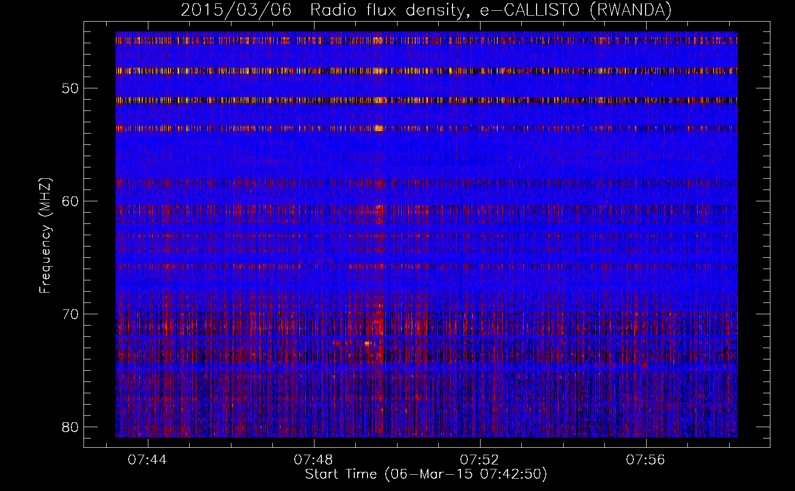Click the 'Start Time (06-Mar-15 07:42:50)' label

(x=426, y=474)
